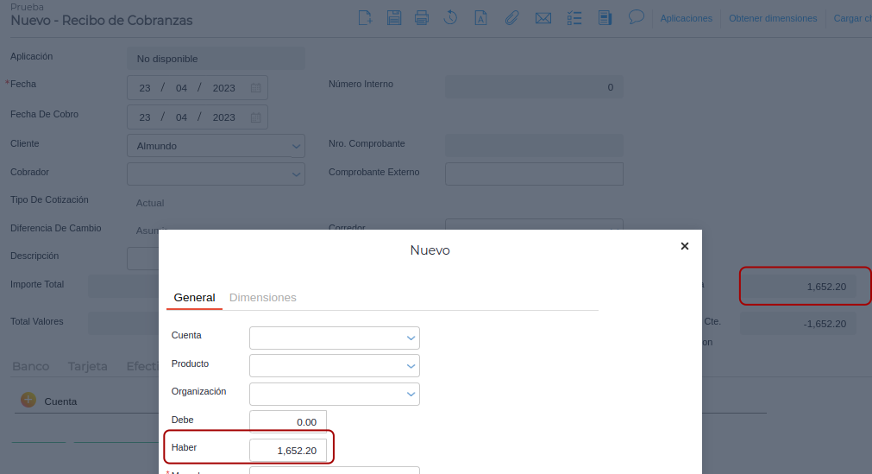Switch to the Dimensiones tab
The height and width of the screenshot is (474, 872).
[262, 297]
